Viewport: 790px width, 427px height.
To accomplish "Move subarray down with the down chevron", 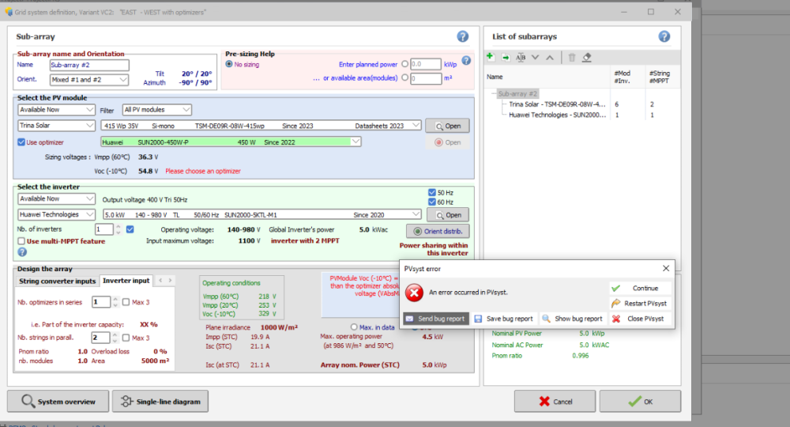I will coord(535,57).
